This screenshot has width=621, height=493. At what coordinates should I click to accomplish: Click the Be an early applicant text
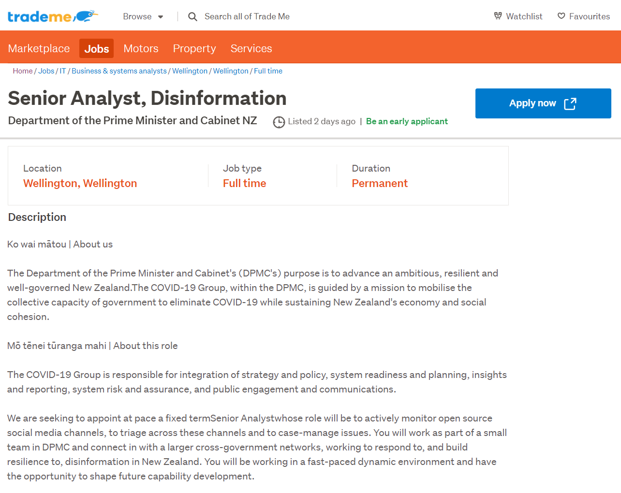point(407,121)
